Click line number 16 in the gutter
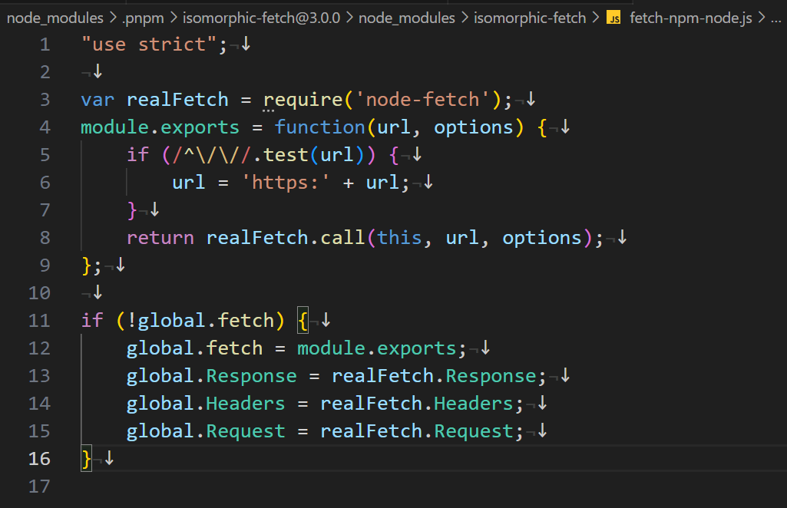Screen dimensions: 787x508 [x=38, y=458]
